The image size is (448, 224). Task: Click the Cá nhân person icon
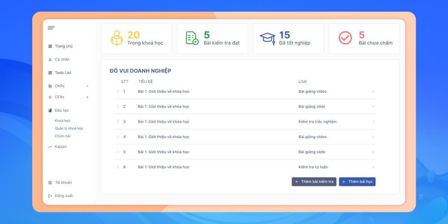[50, 60]
